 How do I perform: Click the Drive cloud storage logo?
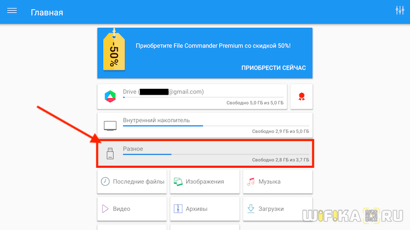coord(110,96)
